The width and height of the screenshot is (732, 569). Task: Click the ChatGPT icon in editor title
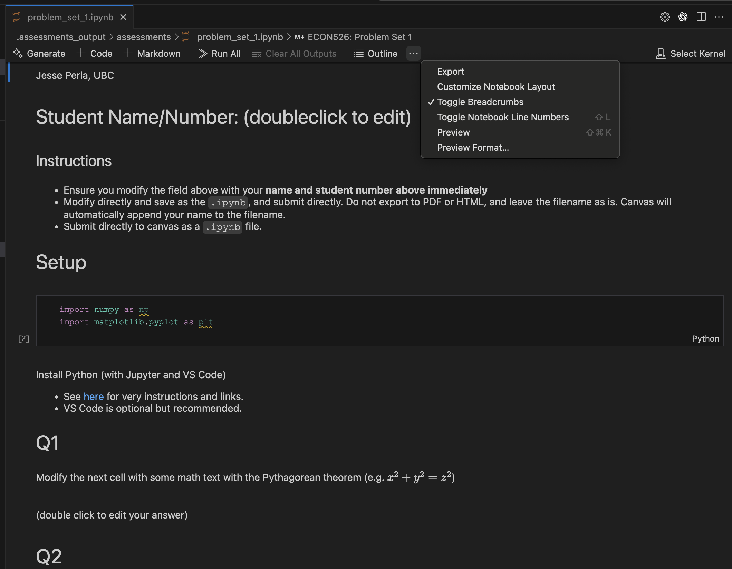click(683, 17)
